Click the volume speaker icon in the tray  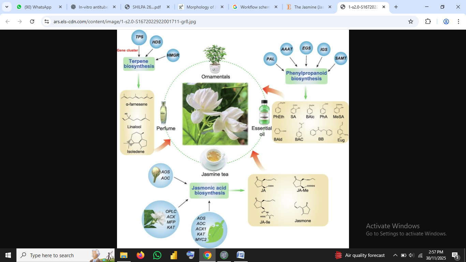411,255
